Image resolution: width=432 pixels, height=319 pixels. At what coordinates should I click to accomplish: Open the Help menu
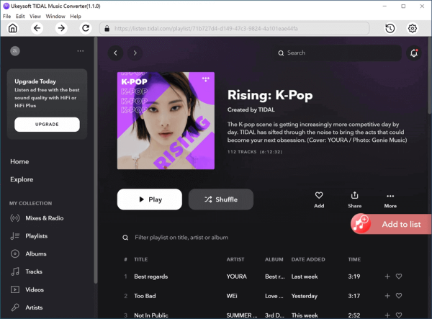pos(76,17)
